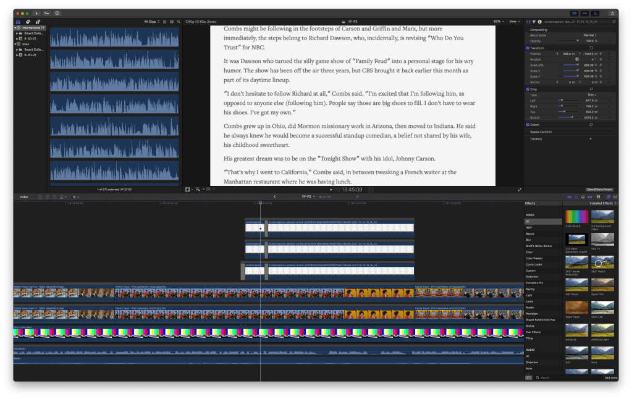Image resolution: width=632 pixels, height=399 pixels.
Task: Open the timeline Index button
Action: point(24,196)
